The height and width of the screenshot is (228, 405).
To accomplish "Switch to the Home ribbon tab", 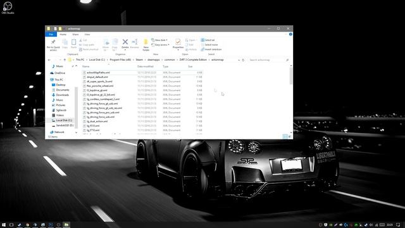I will (x=63, y=34).
